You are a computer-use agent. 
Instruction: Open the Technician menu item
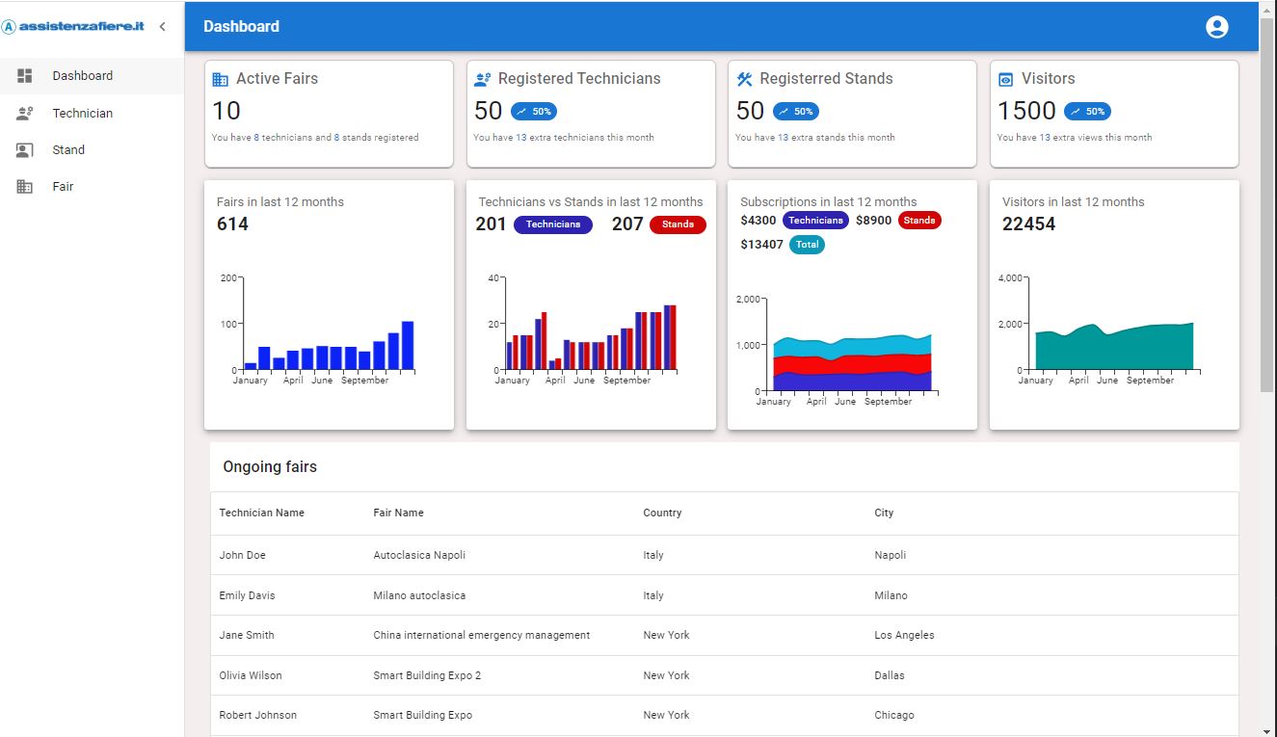tap(82, 114)
